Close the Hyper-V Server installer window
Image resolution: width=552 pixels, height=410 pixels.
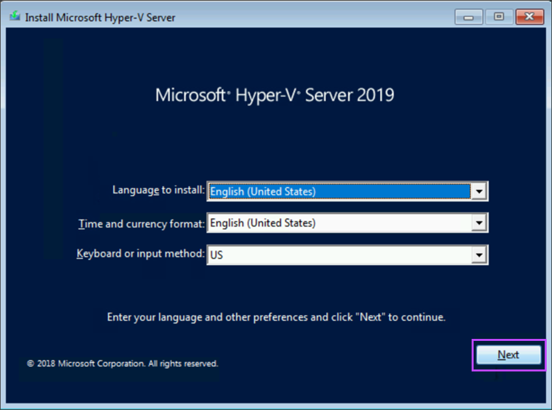[x=529, y=17]
